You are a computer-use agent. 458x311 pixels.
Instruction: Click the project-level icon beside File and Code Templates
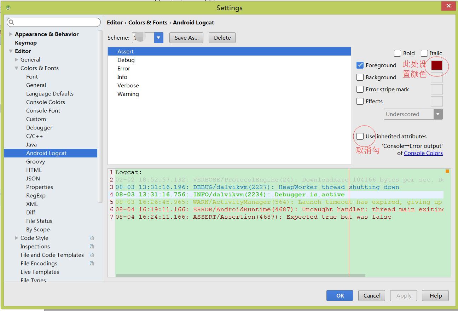point(92,255)
